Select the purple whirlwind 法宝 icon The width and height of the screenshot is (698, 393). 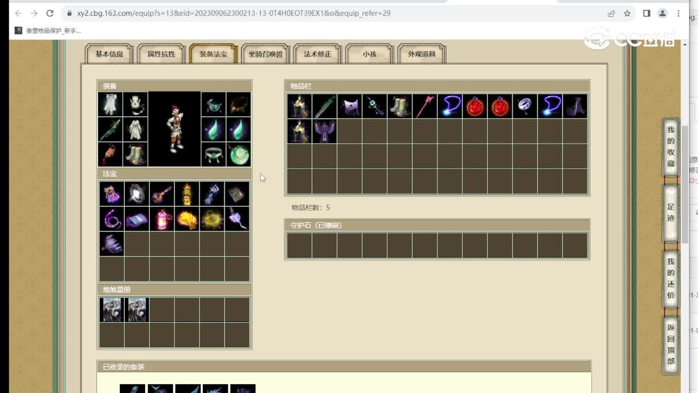pos(112,244)
